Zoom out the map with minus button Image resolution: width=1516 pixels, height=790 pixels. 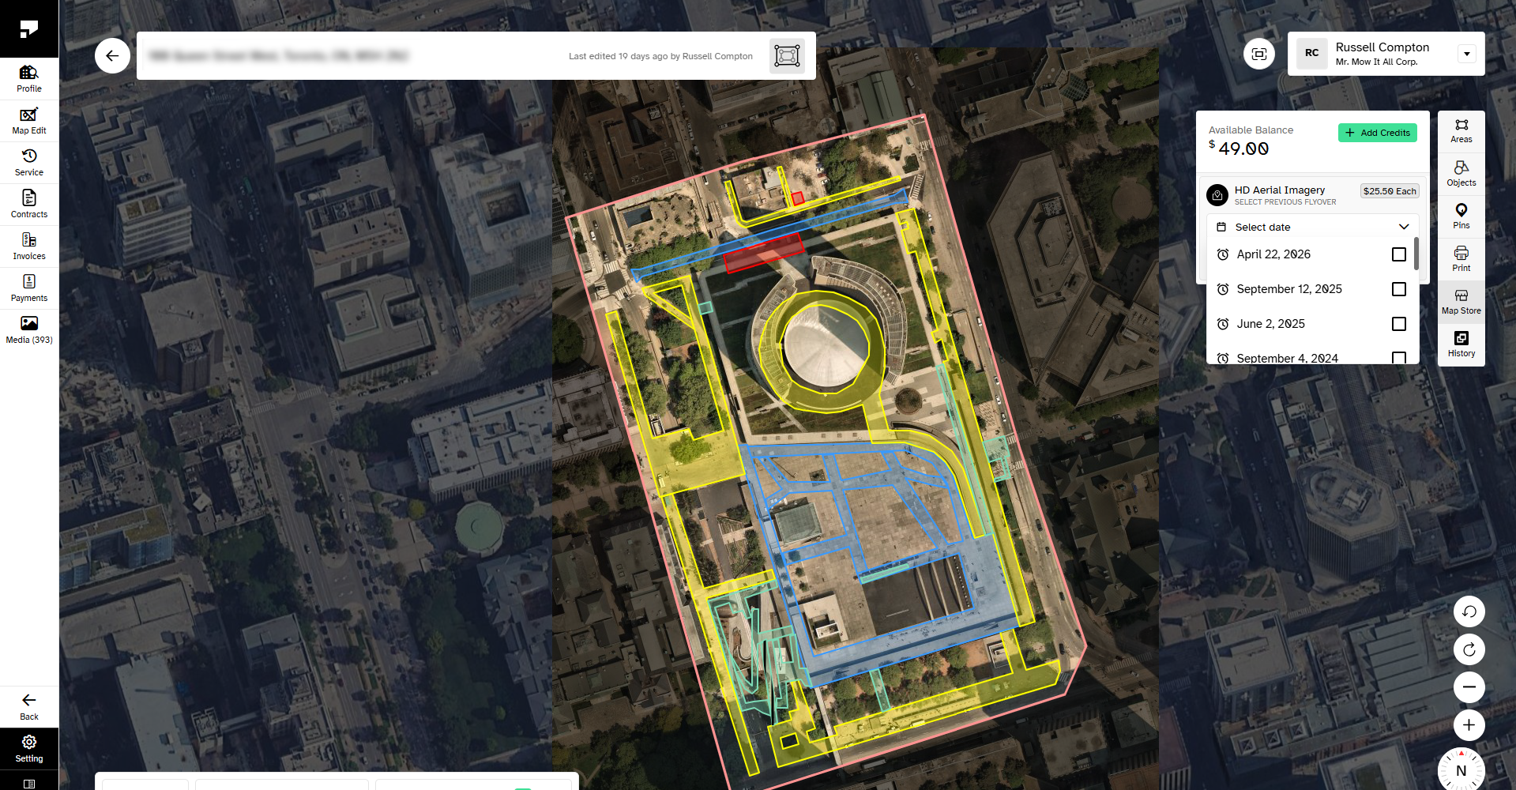[1469, 687]
